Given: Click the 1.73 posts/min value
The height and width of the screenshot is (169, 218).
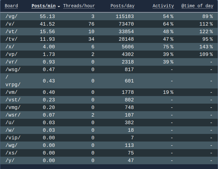Looking at the screenshot, I should [x=49, y=54].
